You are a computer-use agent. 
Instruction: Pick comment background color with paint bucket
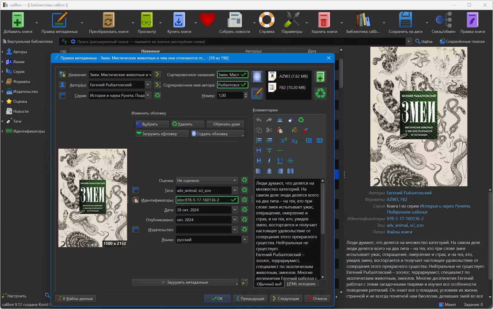pyautogui.click(x=294, y=130)
